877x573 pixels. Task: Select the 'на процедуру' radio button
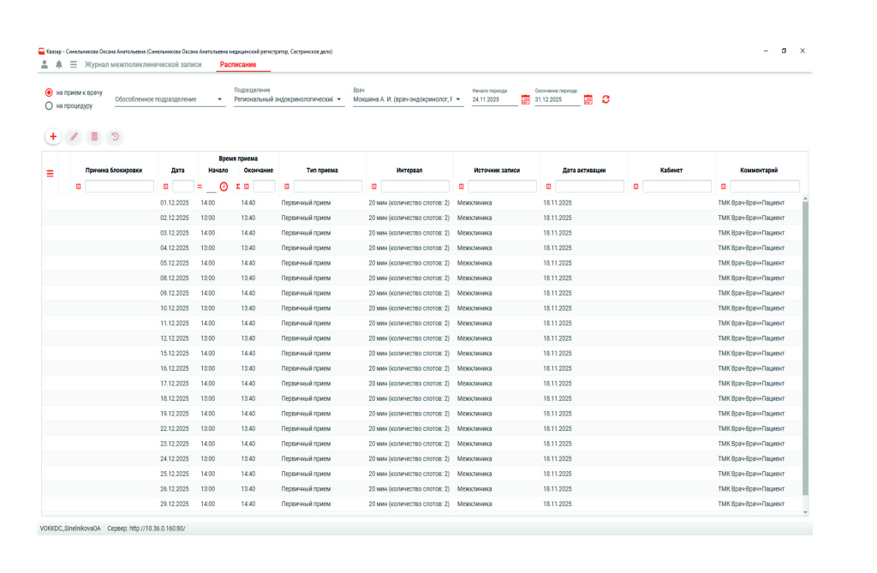49,106
